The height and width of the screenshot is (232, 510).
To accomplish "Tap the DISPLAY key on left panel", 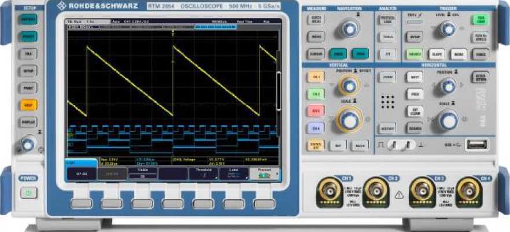I will 29,121.
